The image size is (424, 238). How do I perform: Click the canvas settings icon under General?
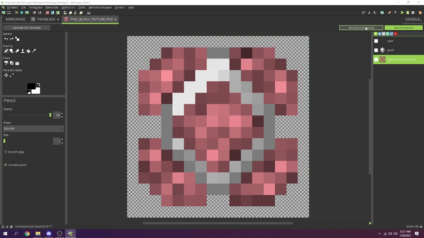(x=17, y=39)
